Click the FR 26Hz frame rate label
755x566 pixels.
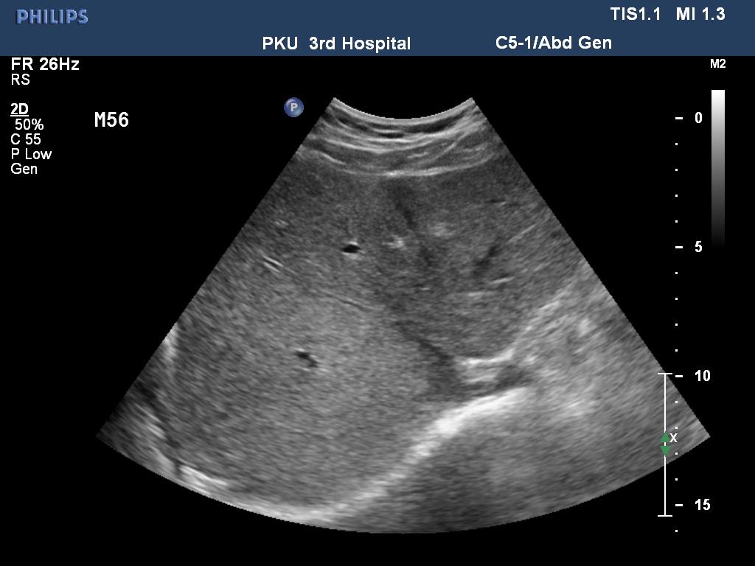(45, 64)
